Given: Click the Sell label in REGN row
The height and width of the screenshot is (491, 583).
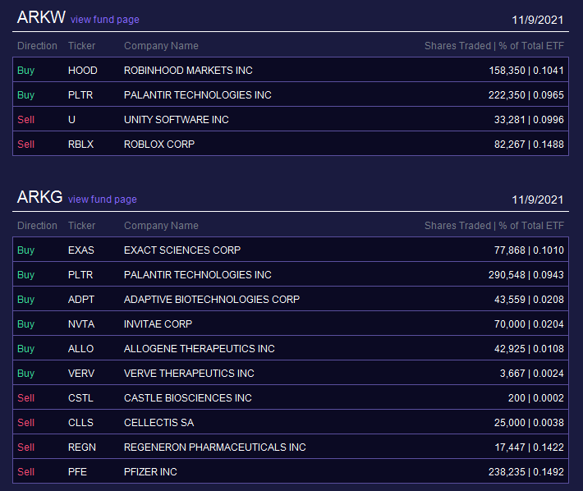Looking at the screenshot, I should pyautogui.click(x=25, y=447).
